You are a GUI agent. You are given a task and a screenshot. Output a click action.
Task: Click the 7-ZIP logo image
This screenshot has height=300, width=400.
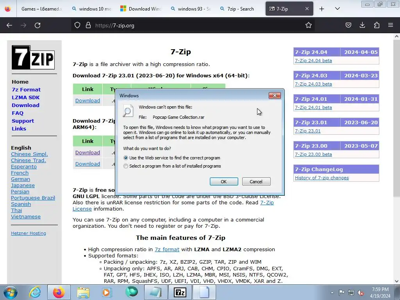click(x=33, y=57)
